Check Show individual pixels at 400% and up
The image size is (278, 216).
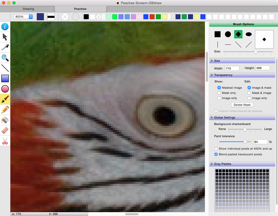click(216, 149)
